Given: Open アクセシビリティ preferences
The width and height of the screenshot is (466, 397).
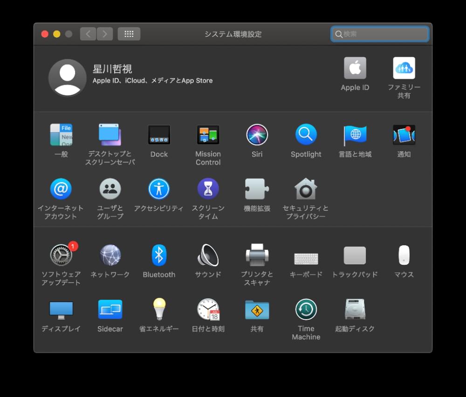Looking at the screenshot, I should 159,189.
